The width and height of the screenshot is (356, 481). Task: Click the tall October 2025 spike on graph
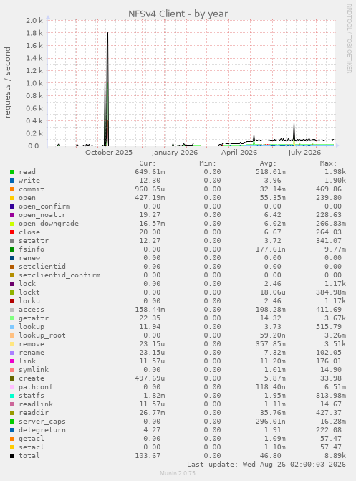point(107,89)
